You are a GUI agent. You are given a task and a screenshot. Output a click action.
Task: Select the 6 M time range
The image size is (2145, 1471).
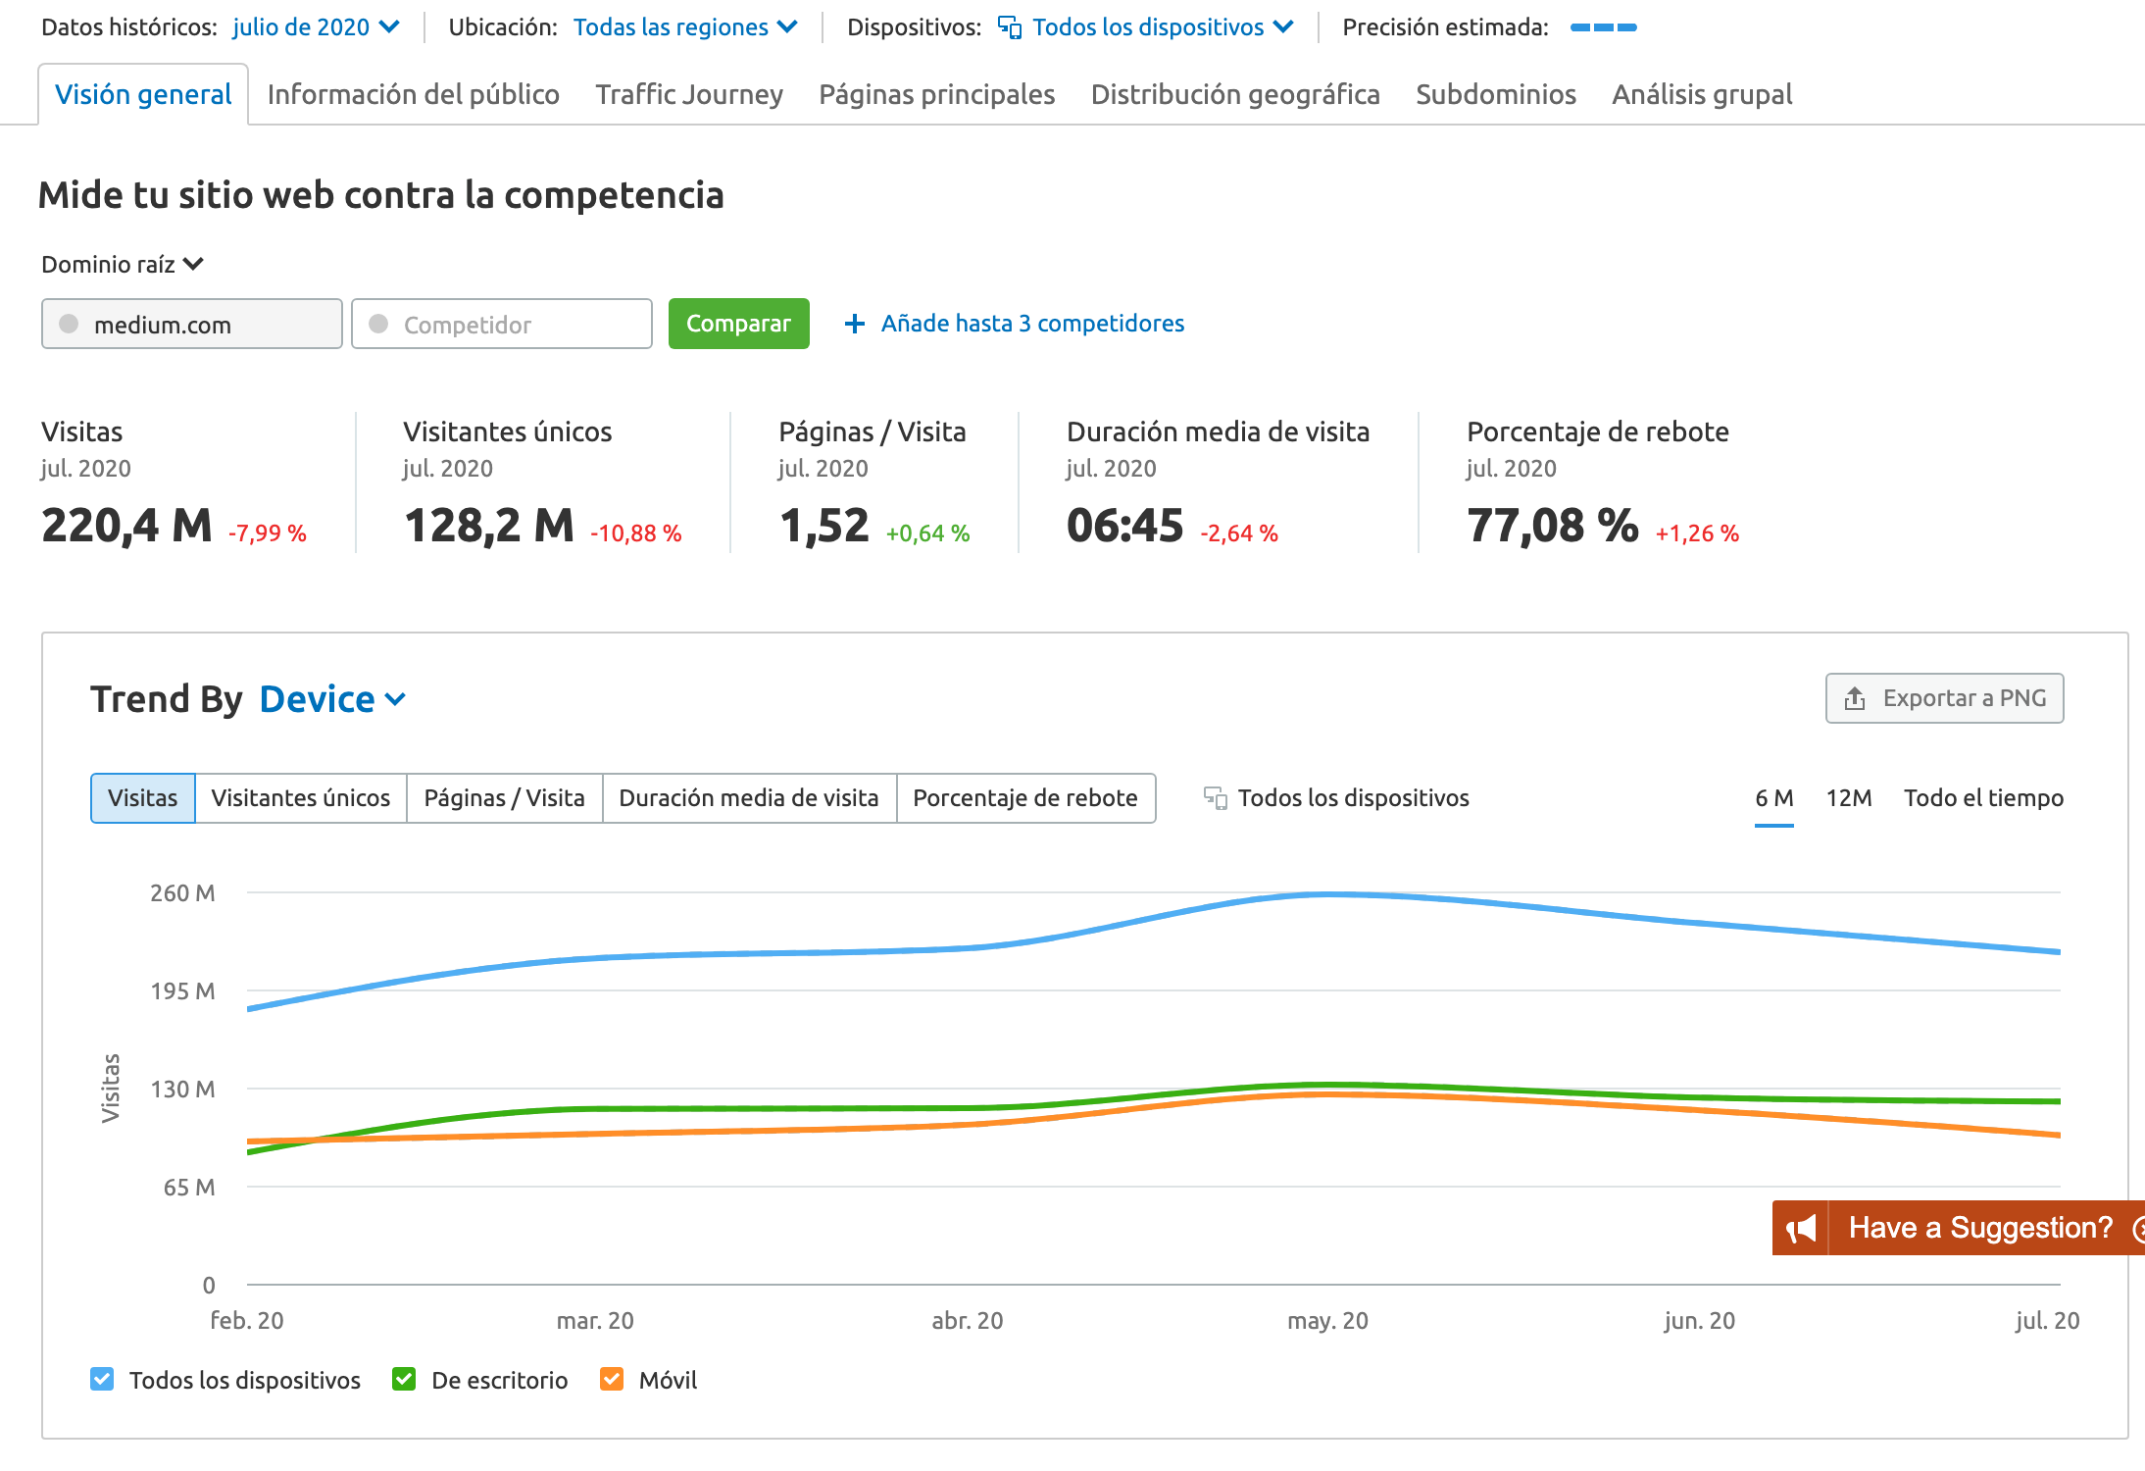[x=1774, y=798]
